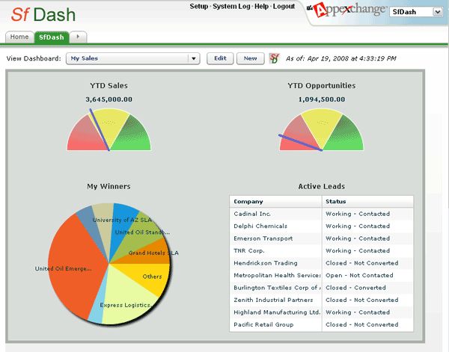Select the Grand Hotels SLA pie slice
The height and width of the screenshot is (352, 449).
pyautogui.click(x=149, y=253)
